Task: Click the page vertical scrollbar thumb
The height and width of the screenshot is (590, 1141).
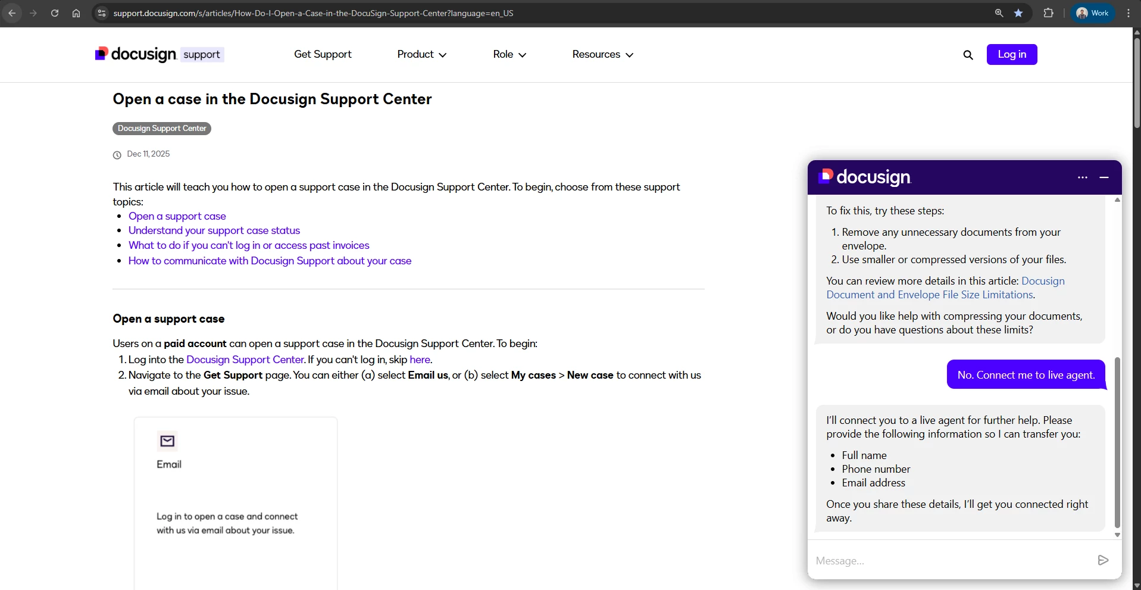Action: tap(1137, 82)
